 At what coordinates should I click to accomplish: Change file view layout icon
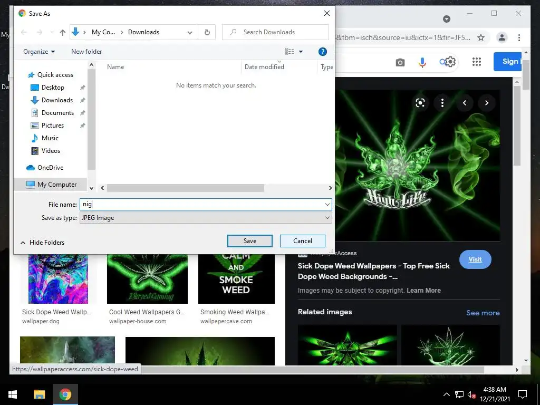(290, 52)
